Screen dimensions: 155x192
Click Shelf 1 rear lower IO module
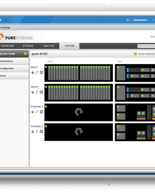pos(141,76)
